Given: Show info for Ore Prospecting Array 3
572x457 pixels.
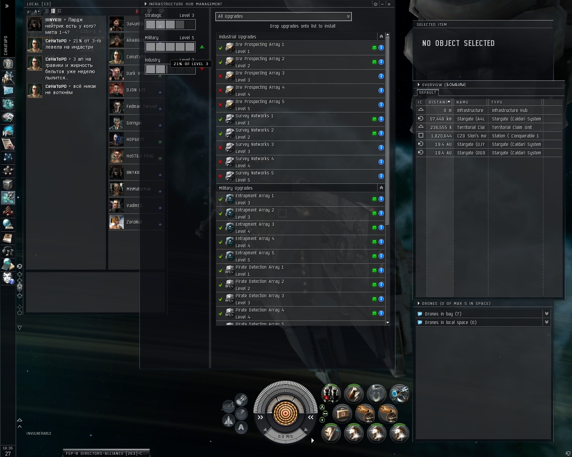Looking at the screenshot, I should (381, 76).
